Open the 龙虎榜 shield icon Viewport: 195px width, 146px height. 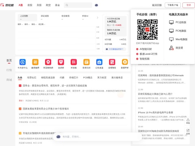click(61, 62)
